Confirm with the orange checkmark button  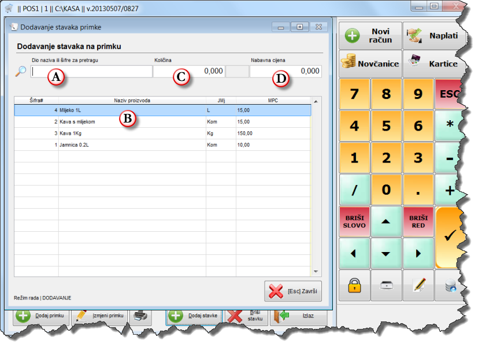(448, 236)
